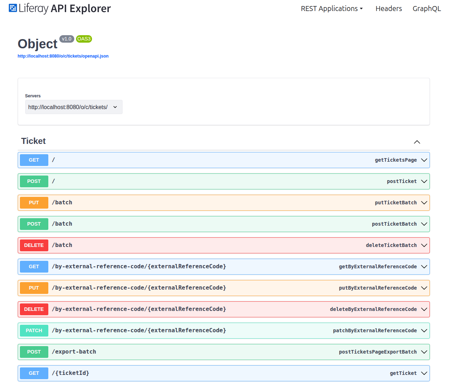The height and width of the screenshot is (382, 454).
Task: Expand the deleteTicketBatch row chevron
Action: (x=424, y=245)
